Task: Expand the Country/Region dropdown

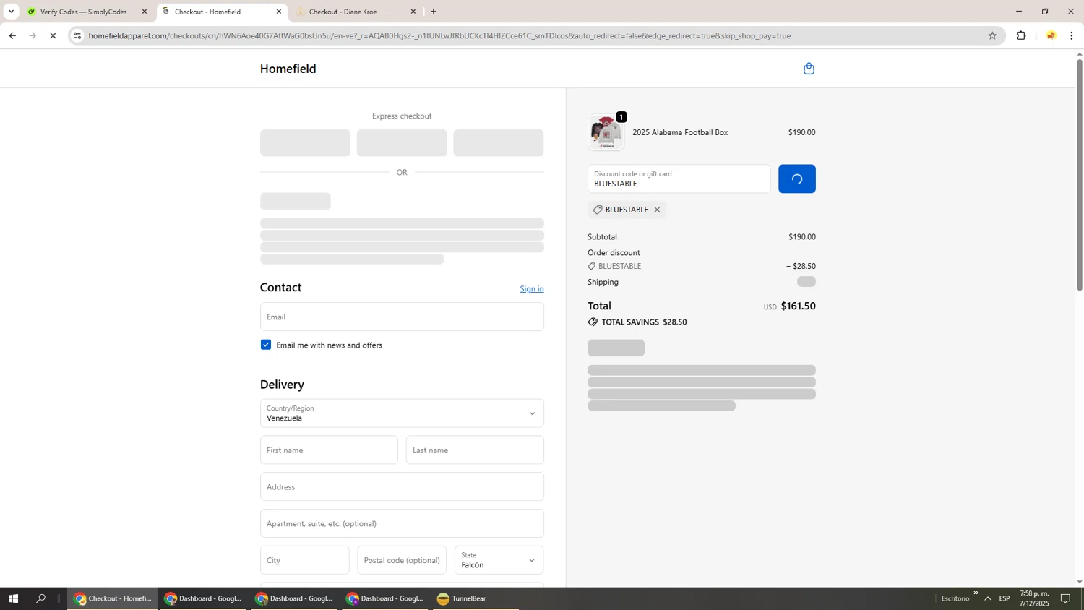Action: click(x=402, y=413)
